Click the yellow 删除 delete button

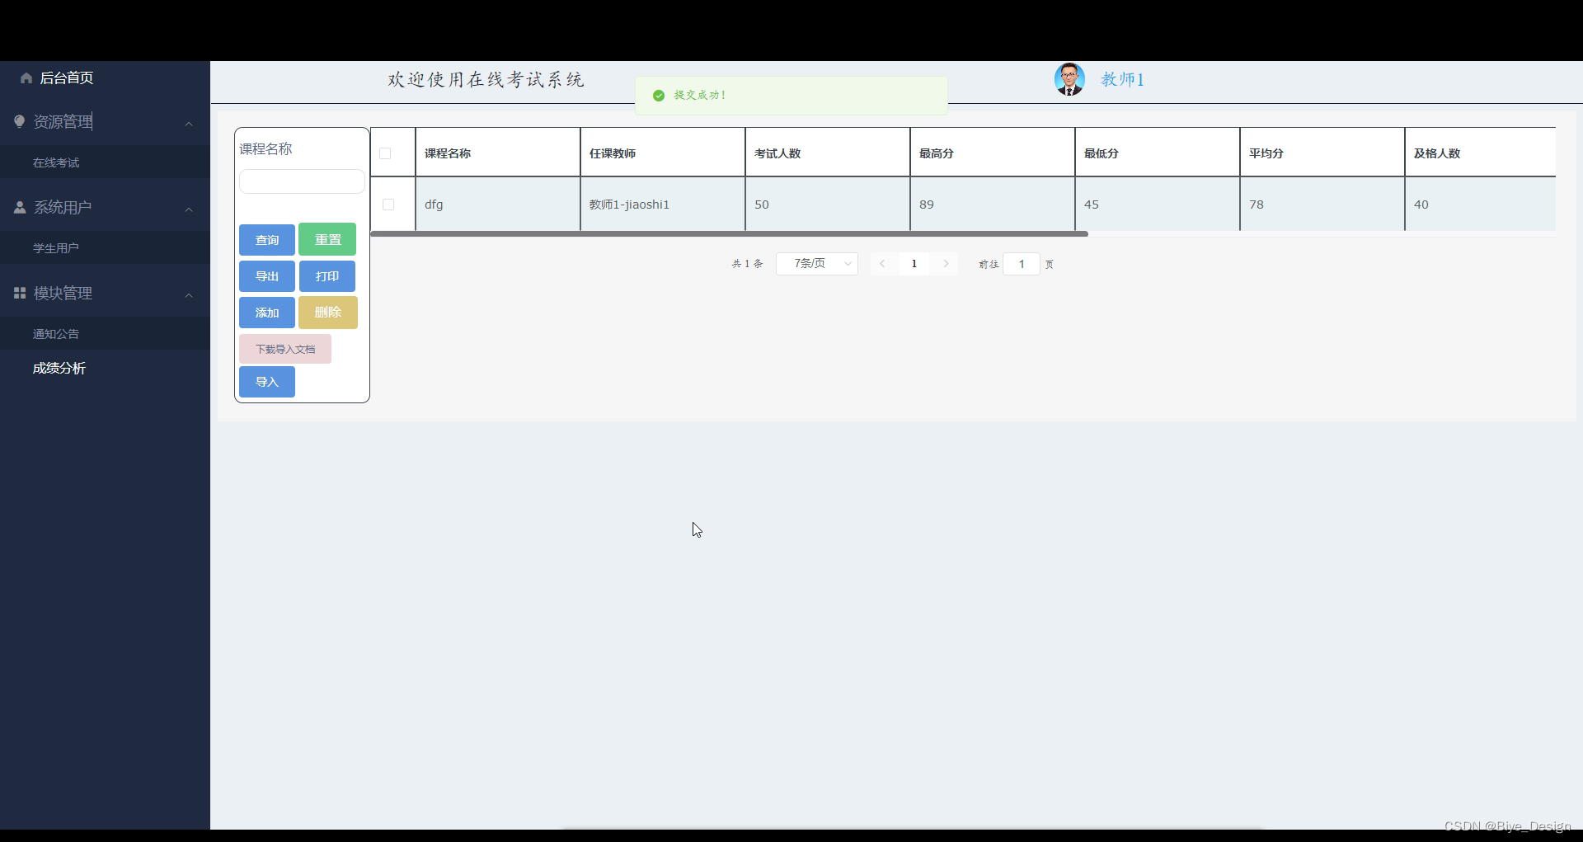point(328,313)
